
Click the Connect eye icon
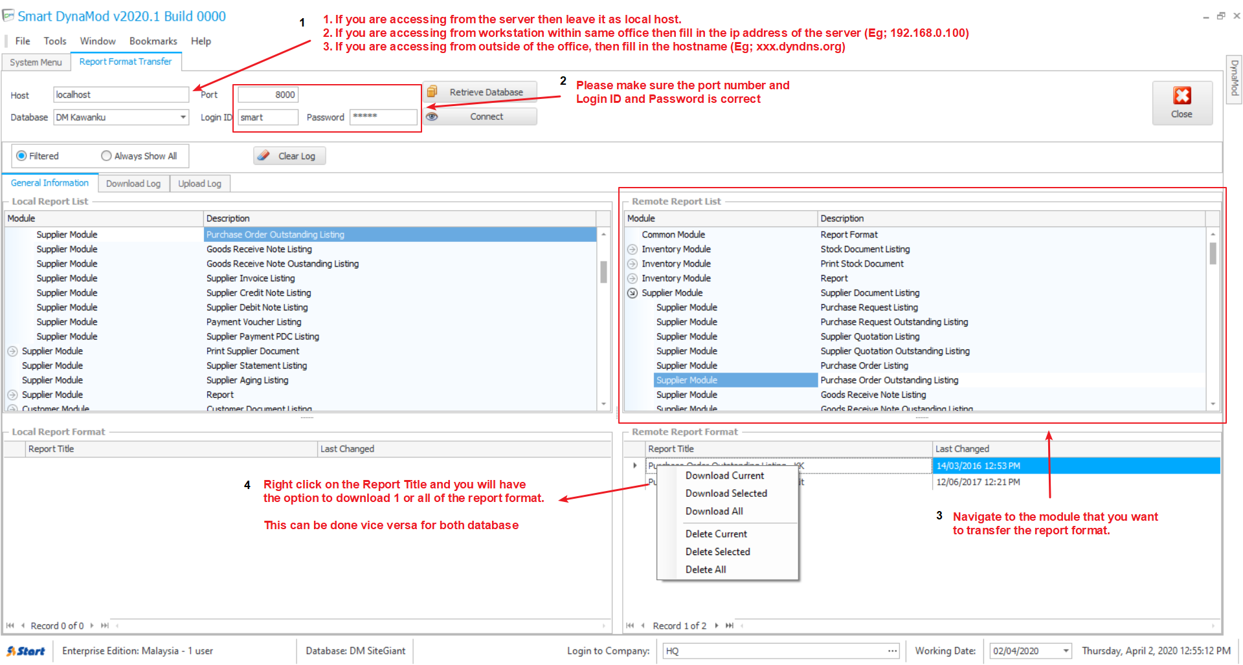(432, 116)
